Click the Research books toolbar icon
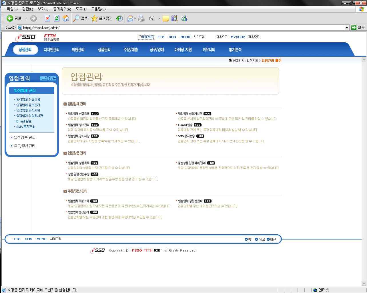Screen dimensions: 367x293 click(x=174, y=18)
